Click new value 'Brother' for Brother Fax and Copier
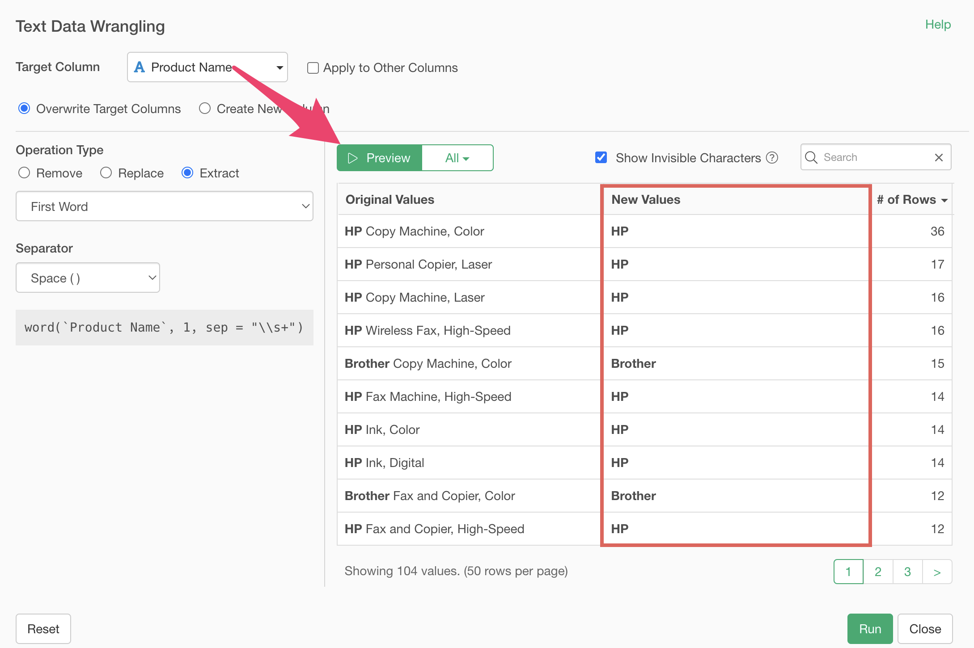Screen dimensions: 974x648 633,496
